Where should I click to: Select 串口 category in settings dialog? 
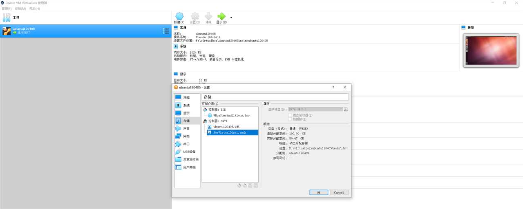187,144
